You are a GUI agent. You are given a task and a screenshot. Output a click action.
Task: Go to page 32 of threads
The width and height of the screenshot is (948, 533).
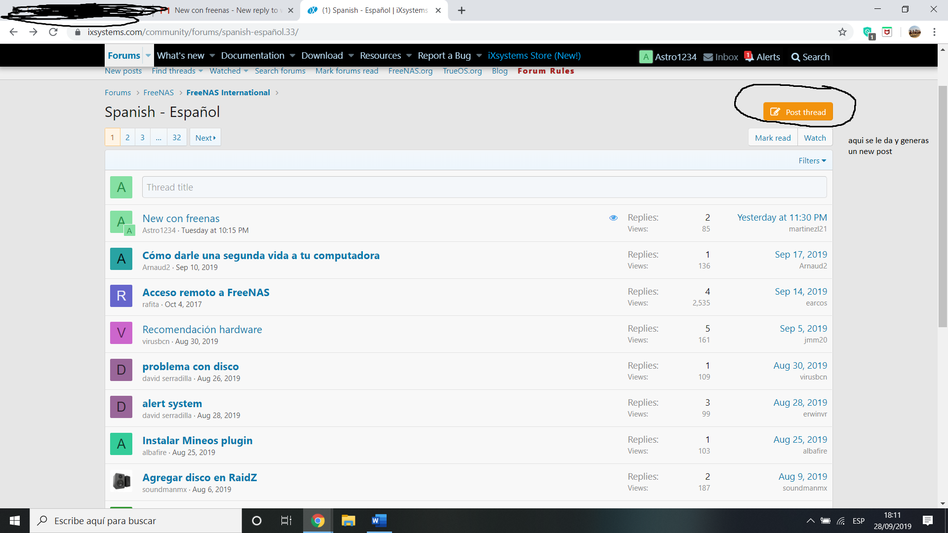177,138
